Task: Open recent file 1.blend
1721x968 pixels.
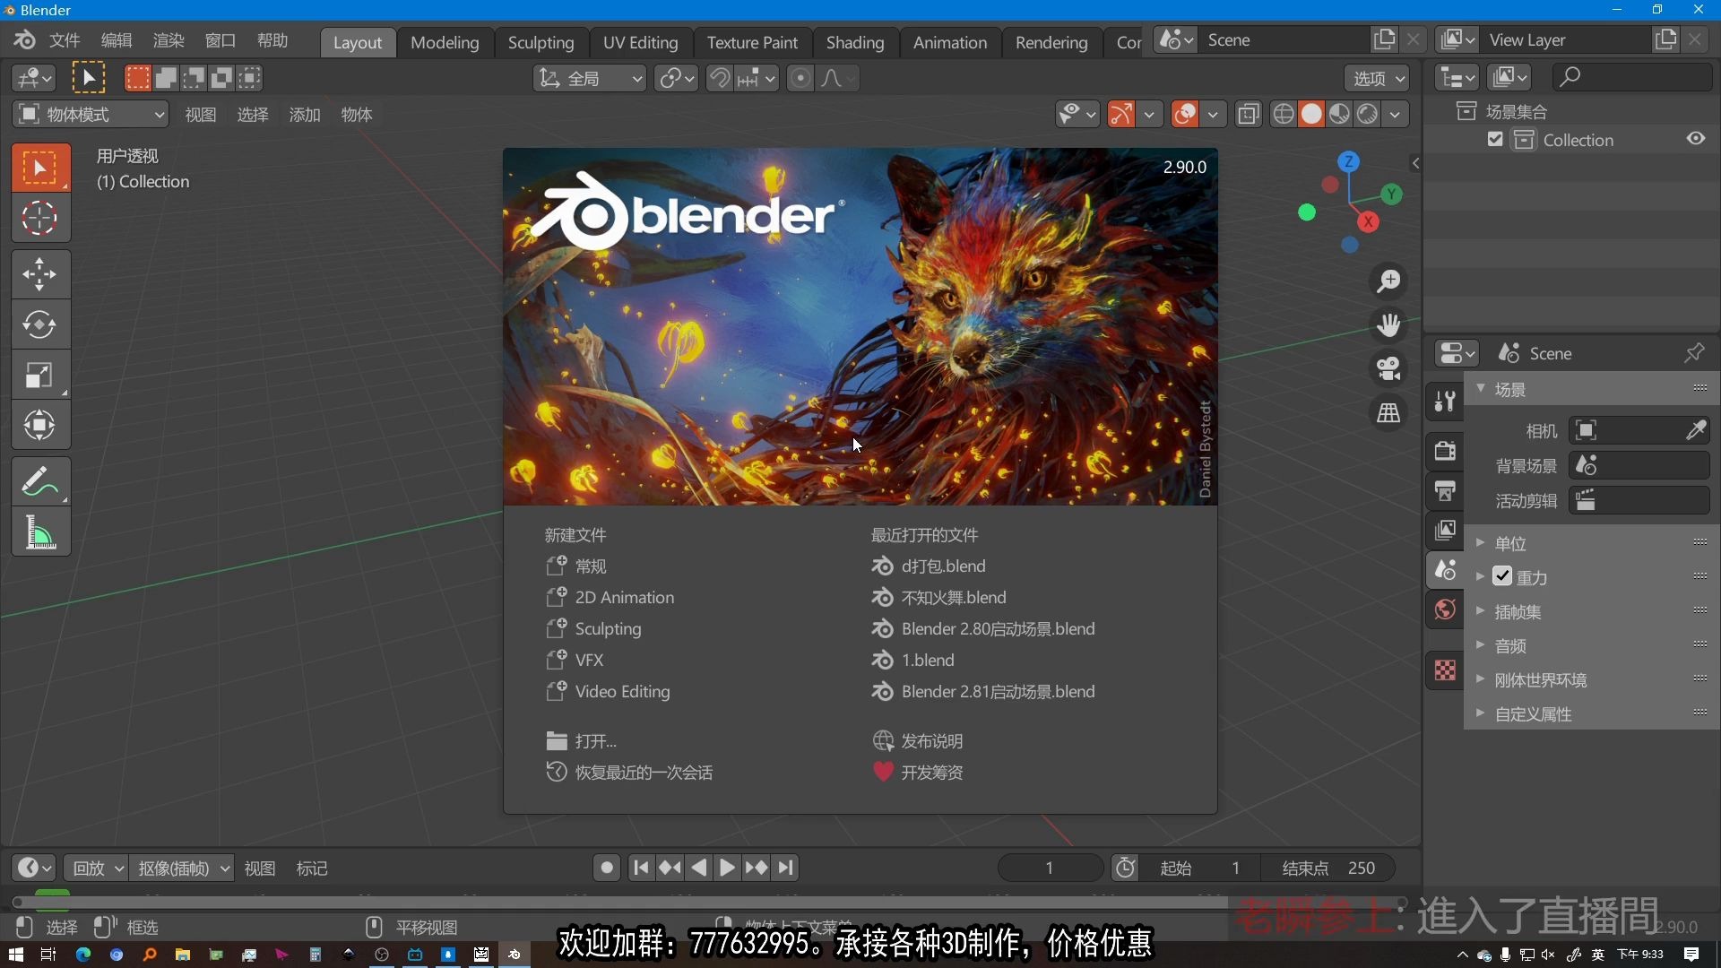Action: coord(912,660)
